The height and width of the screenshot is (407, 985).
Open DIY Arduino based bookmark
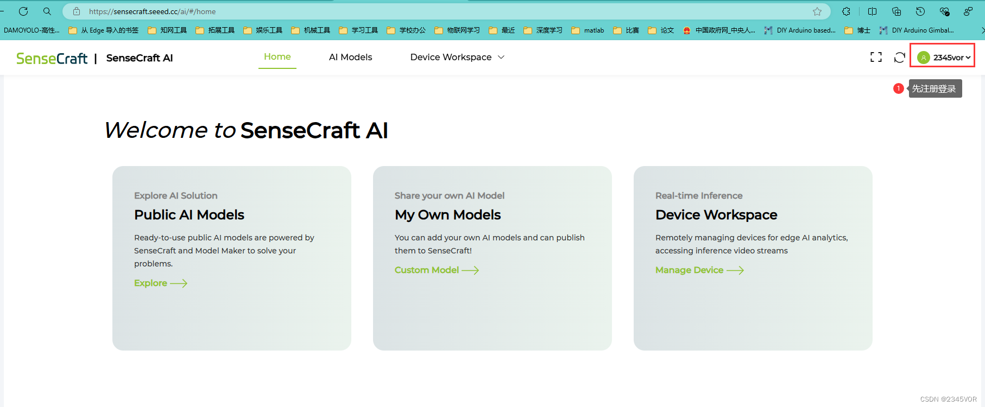(800, 30)
